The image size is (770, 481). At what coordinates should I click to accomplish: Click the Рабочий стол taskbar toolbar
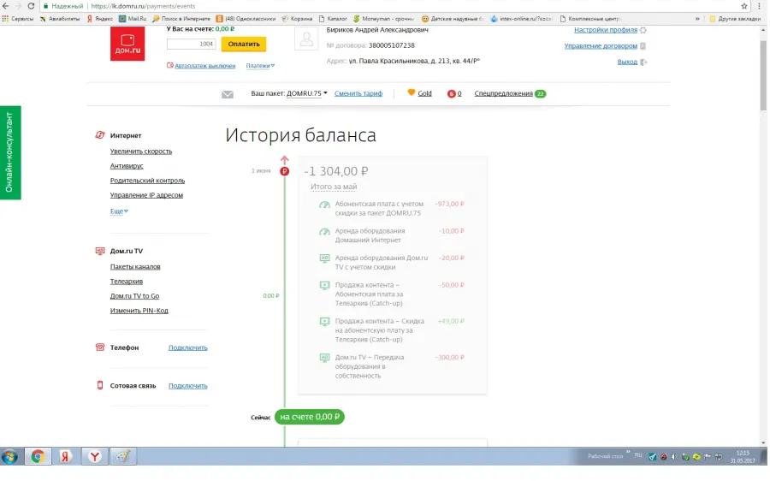[605, 456]
